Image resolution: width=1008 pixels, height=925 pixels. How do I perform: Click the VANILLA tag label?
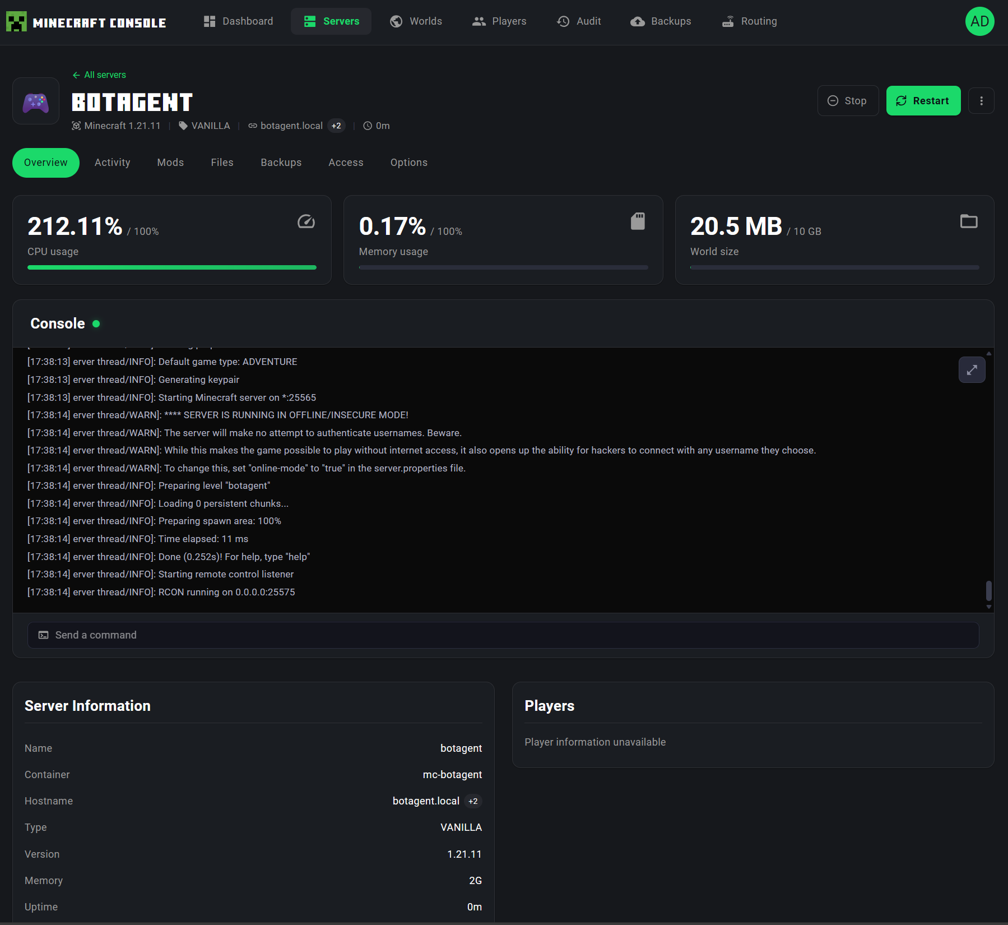point(205,126)
